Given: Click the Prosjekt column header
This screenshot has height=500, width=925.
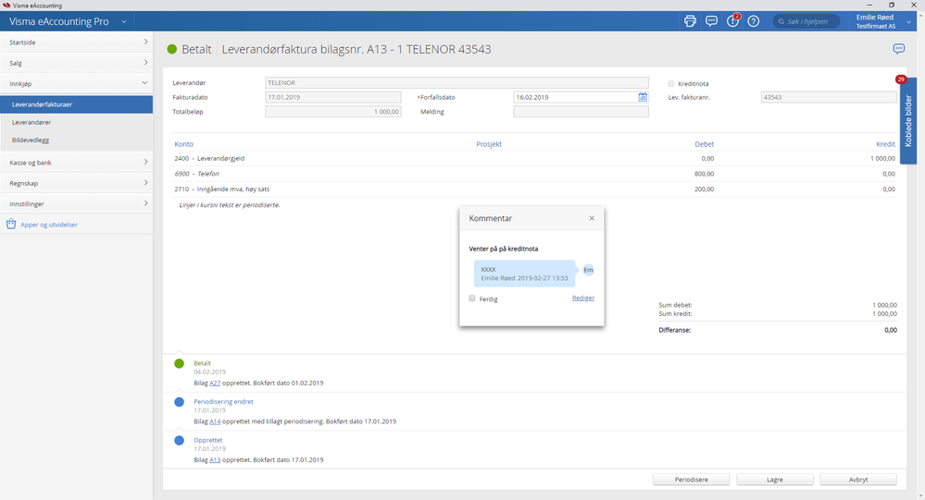Looking at the screenshot, I should pyautogui.click(x=489, y=143).
